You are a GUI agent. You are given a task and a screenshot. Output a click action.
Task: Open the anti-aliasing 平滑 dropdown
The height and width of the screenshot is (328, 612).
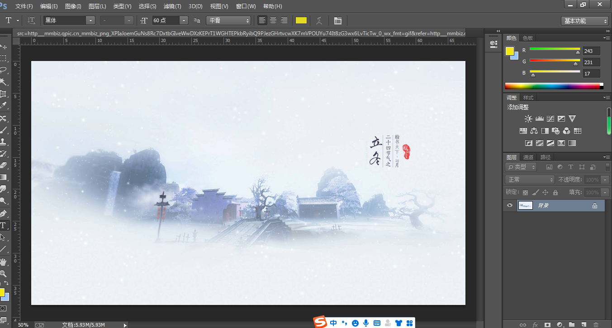228,20
